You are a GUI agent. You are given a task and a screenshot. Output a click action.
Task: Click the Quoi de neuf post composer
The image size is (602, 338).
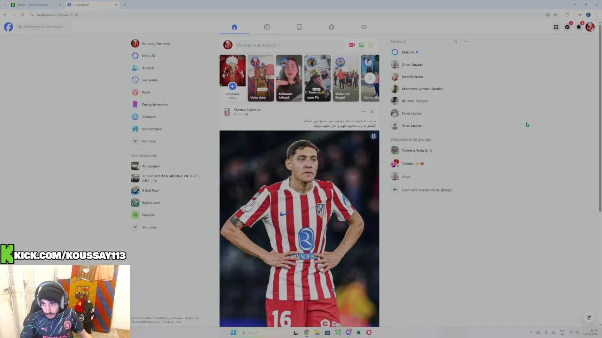pos(290,45)
